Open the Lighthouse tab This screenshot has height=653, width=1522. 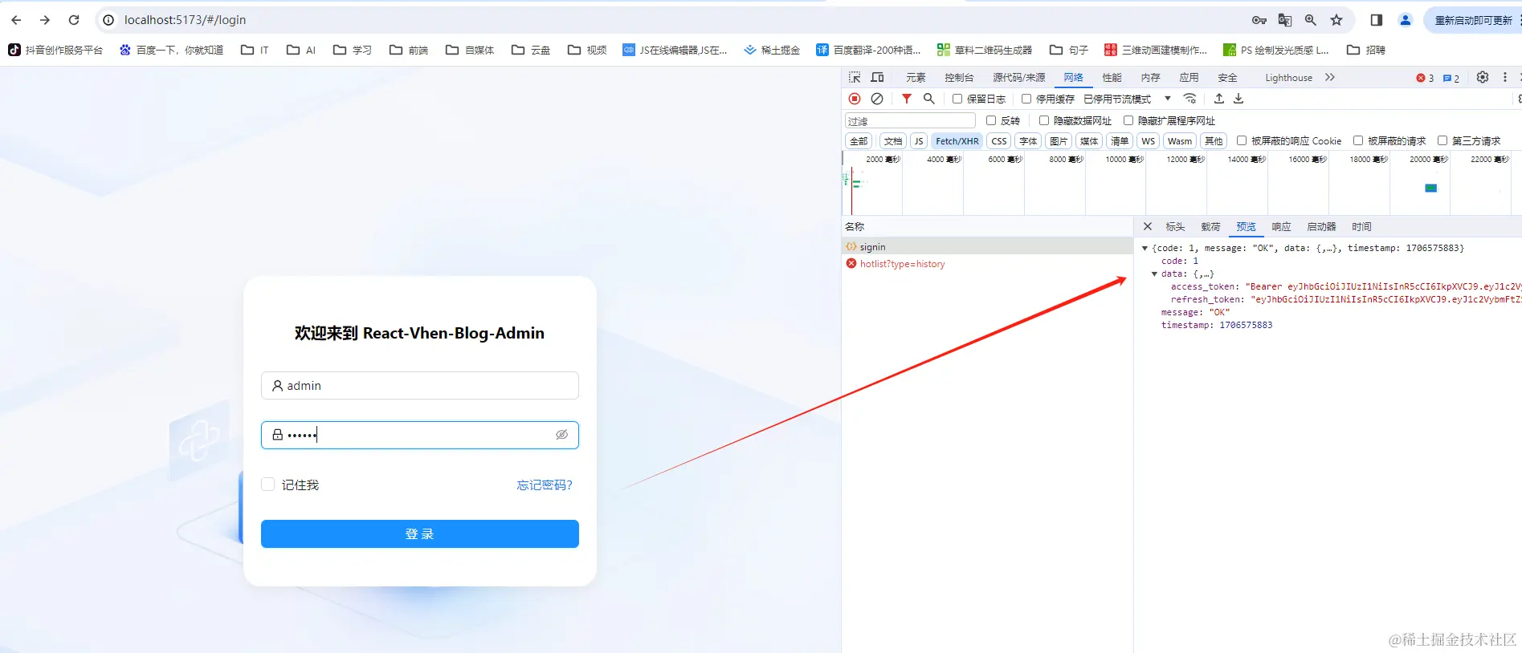[x=1288, y=78]
